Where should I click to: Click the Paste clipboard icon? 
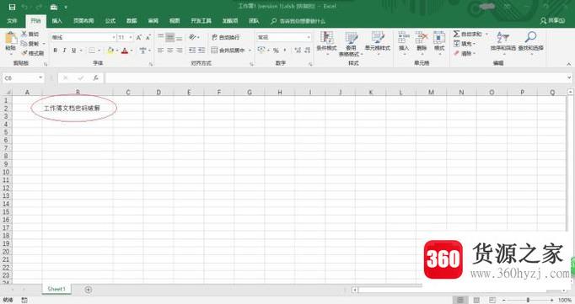click(11, 38)
